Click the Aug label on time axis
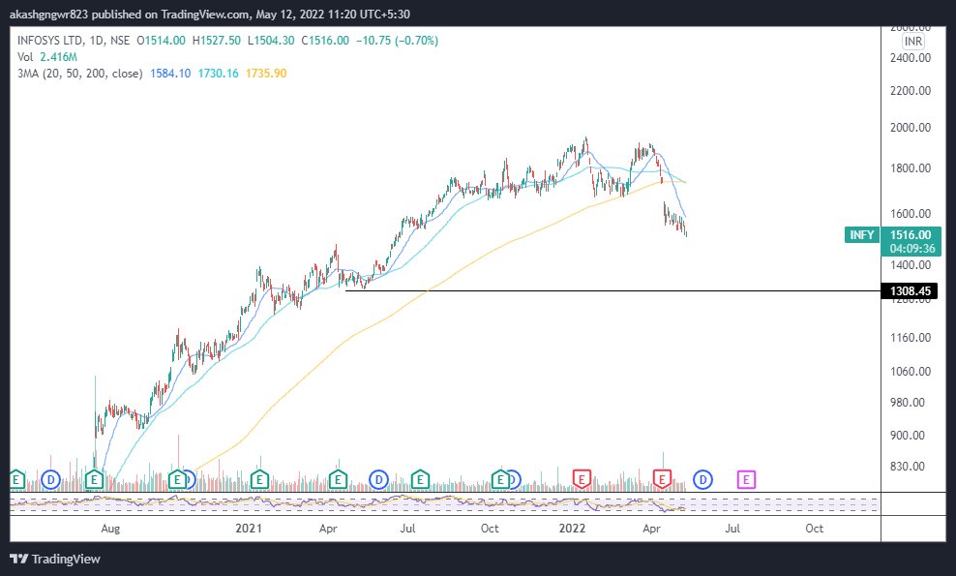956x576 pixels. pyautogui.click(x=110, y=529)
